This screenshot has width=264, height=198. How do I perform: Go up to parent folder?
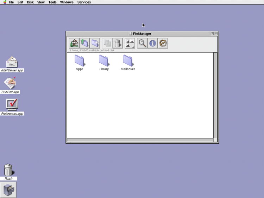(84, 43)
